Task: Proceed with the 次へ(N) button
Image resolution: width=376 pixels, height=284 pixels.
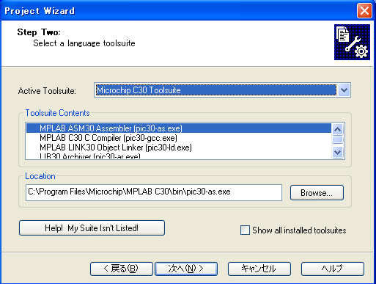Action: click(186, 269)
